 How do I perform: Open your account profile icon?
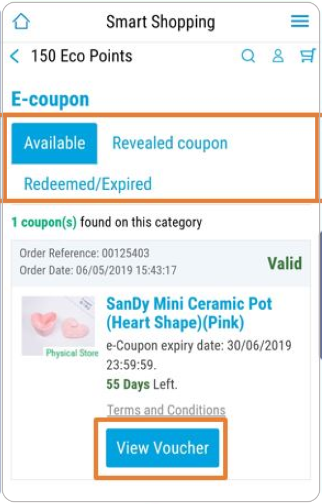[x=278, y=56]
